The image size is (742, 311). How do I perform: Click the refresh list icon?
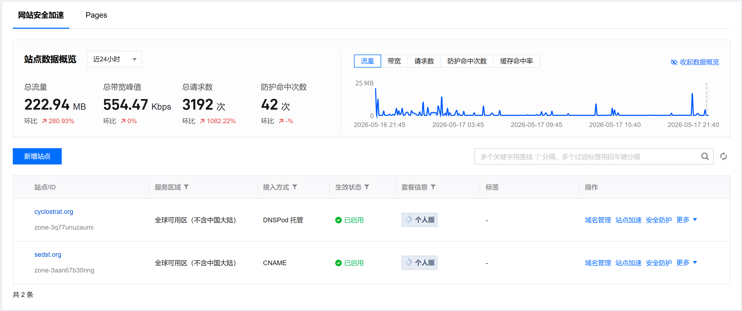coord(723,156)
